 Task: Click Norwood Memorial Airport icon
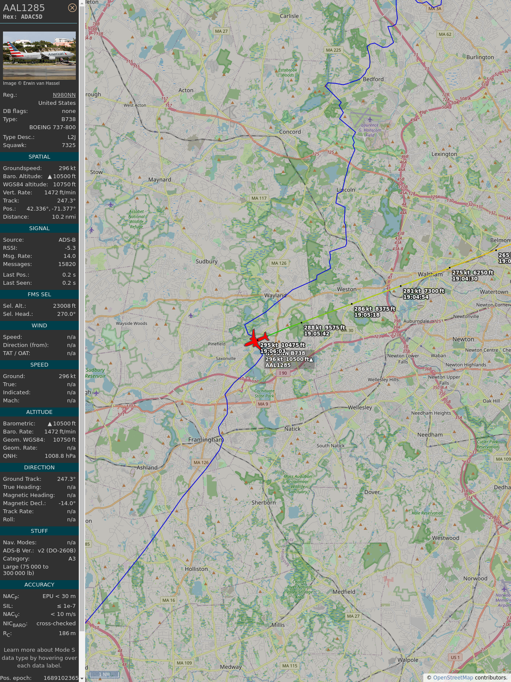(504, 589)
